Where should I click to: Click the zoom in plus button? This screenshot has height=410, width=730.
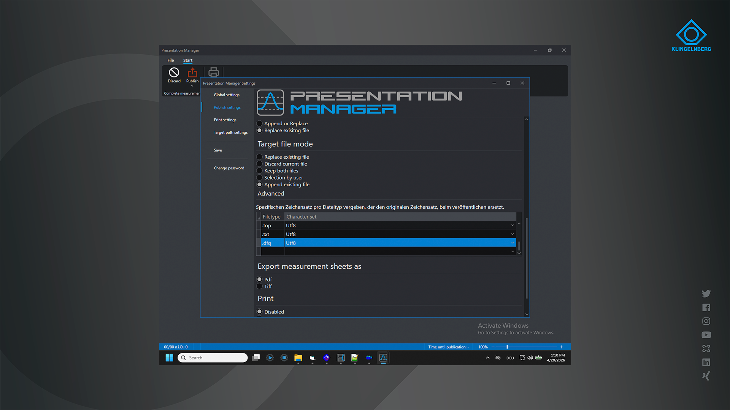point(562,347)
